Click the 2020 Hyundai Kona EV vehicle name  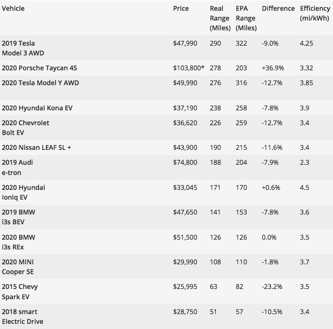pos(37,108)
